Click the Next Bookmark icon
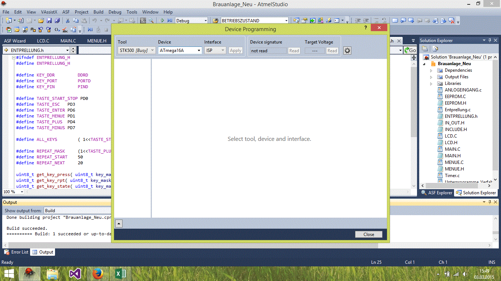The image size is (501, 281). pyautogui.click(x=411, y=20)
